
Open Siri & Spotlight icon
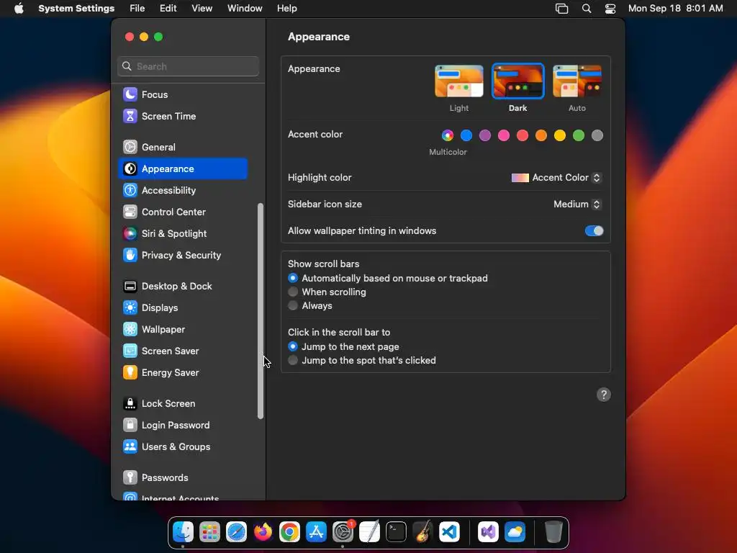[130, 234]
